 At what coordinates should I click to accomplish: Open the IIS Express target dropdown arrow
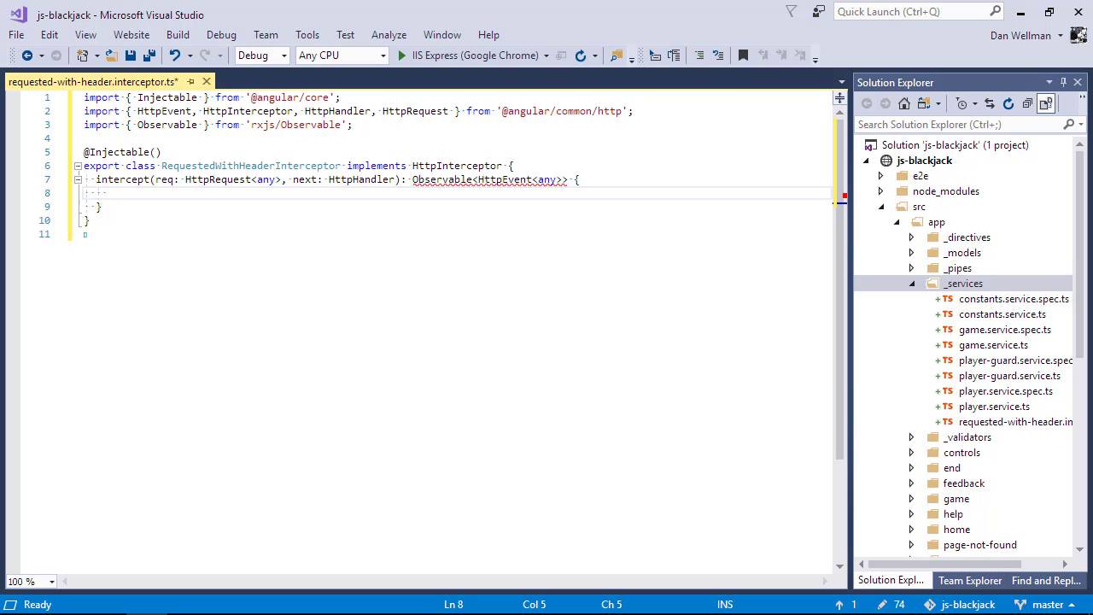tap(546, 56)
